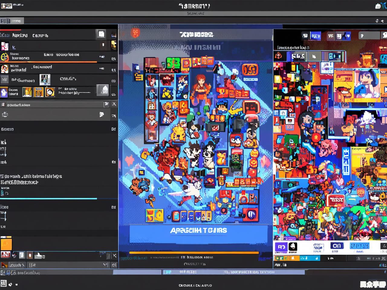Toggle the small indicator on the second list row
Image resolution: width=387 pixels, height=290 pixels.
point(103,45)
